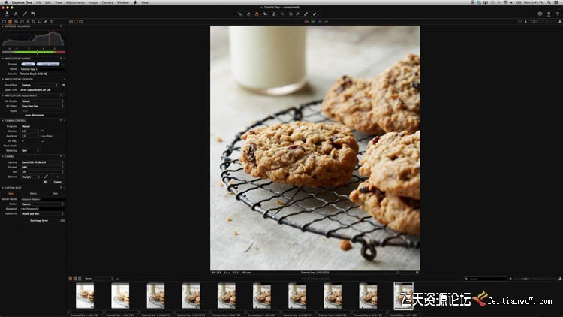Image resolution: width=563 pixels, height=317 pixels.
Task: Adjust the viewer zoom slider at top right
Action: click(x=535, y=22)
